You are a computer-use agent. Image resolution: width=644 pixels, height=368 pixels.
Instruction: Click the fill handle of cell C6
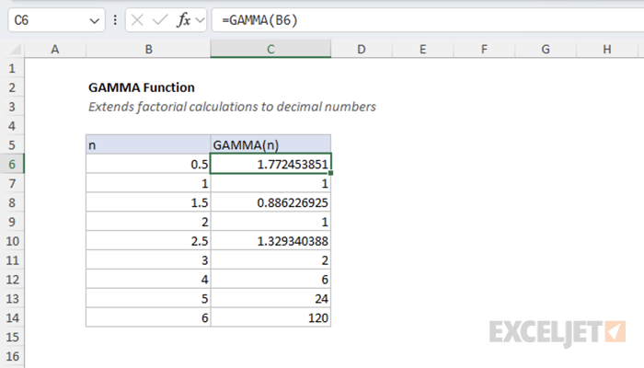point(330,173)
